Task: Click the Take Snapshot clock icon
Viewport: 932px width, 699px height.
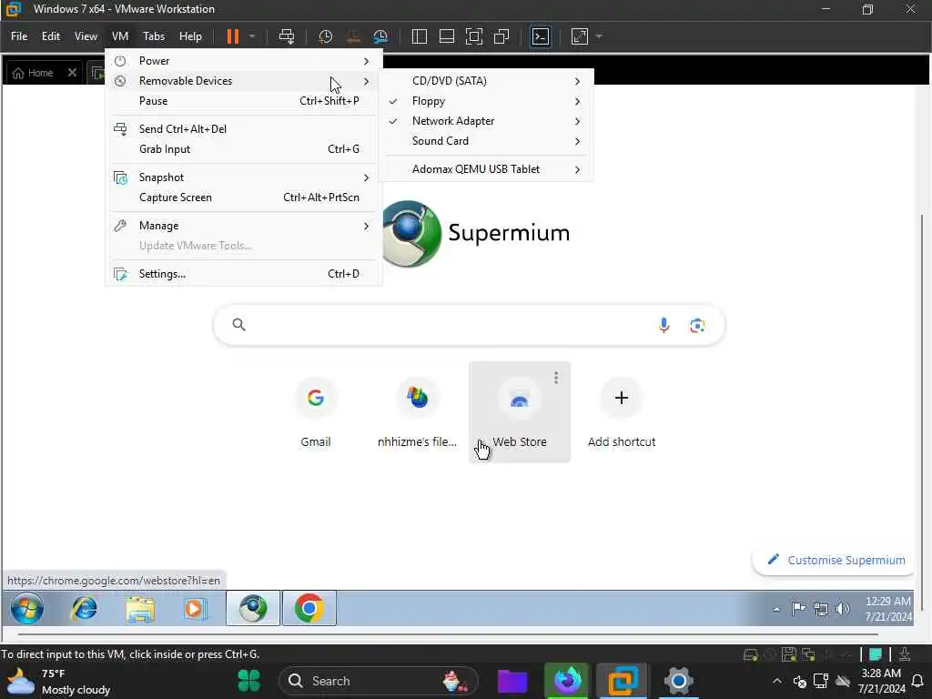Action: pos(325,36)
